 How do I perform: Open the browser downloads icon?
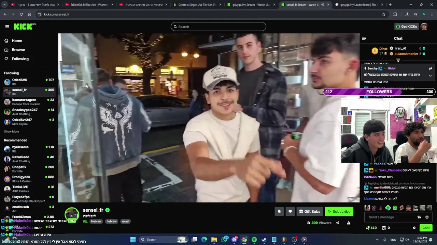point(407,14)
